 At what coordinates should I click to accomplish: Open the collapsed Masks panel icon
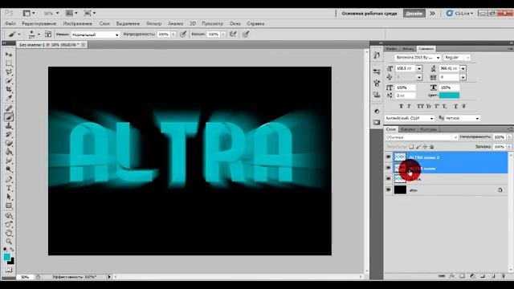pyautogui.click(x=377, y=122)
